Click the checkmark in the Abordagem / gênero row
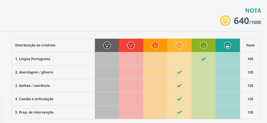The width and height of the screenshot is (267, 123). (x=179, y=72)
